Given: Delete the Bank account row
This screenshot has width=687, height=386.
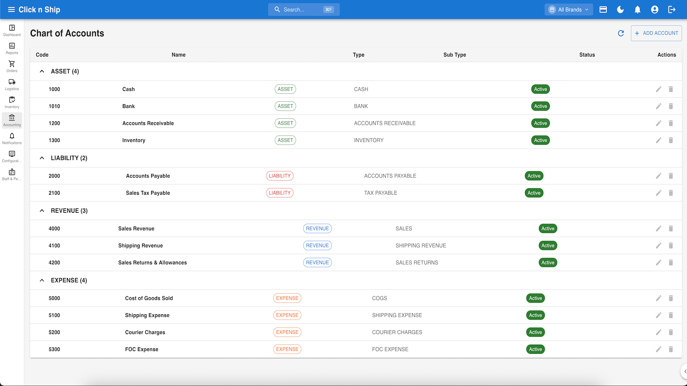Looking at the screenshot, I should 671,106.
